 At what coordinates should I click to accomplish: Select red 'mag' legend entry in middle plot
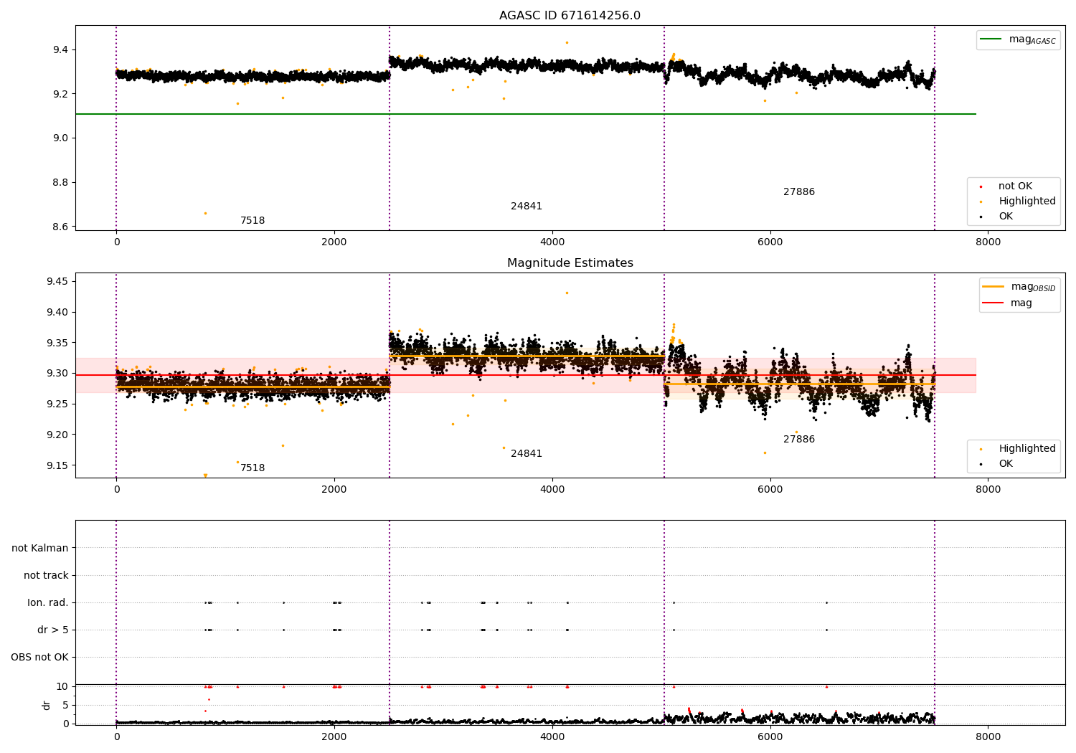click(1007, 303)
